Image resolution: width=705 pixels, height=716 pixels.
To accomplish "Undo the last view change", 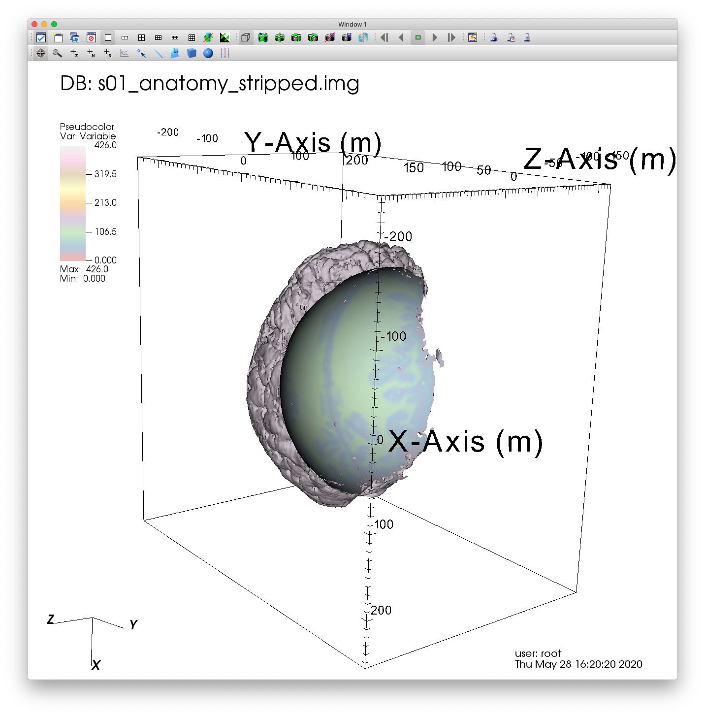I will (296, 37).
